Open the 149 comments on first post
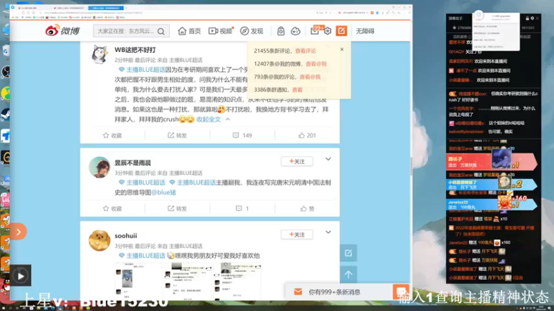Image resolution: width=554 pixels, height=311 pixels. click(242, 135)
